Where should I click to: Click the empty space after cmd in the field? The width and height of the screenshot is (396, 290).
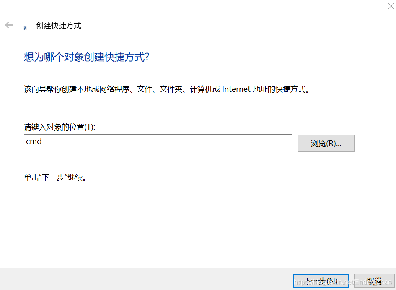168,143
